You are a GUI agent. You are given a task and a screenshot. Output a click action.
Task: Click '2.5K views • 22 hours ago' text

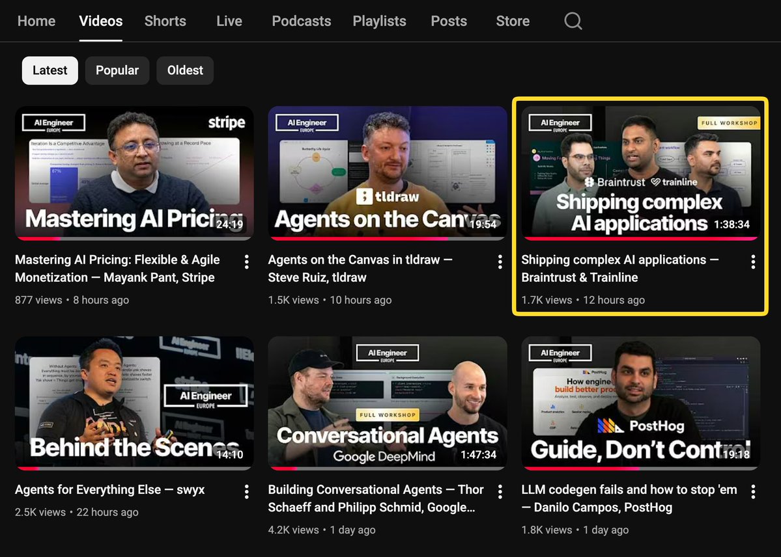click(x=77, y=512)
